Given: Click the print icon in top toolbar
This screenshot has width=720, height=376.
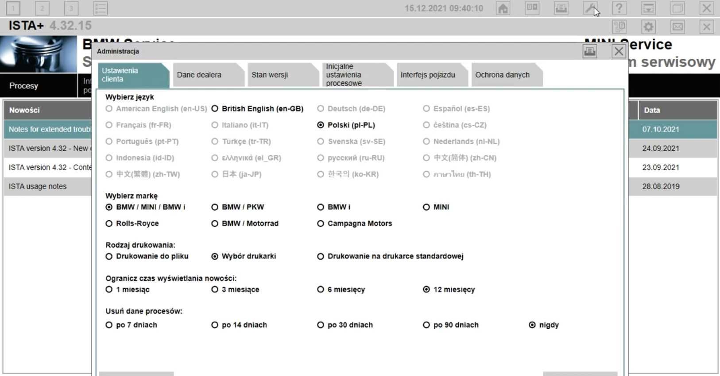Looking at the screenshot, I should tap(561, 8).
